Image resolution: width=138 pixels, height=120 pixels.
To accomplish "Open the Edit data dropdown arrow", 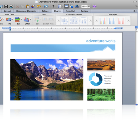I will click(x=41, y=19).
